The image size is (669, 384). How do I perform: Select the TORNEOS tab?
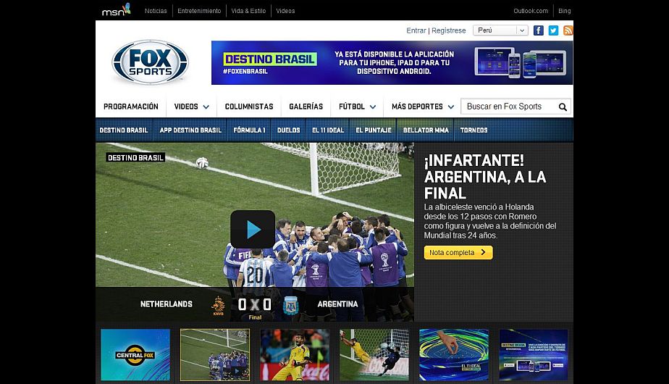474,130
